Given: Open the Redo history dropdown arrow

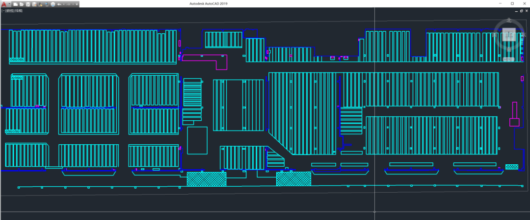Looking at the screenshot, I should [73, 4].
